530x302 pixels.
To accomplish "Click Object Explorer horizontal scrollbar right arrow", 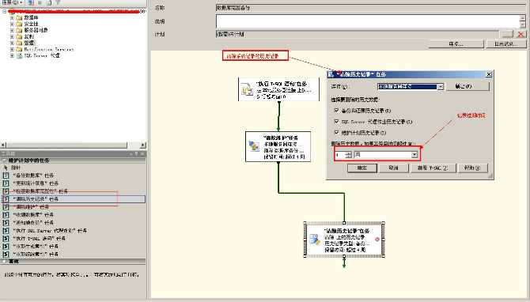I will coord(143,145).
